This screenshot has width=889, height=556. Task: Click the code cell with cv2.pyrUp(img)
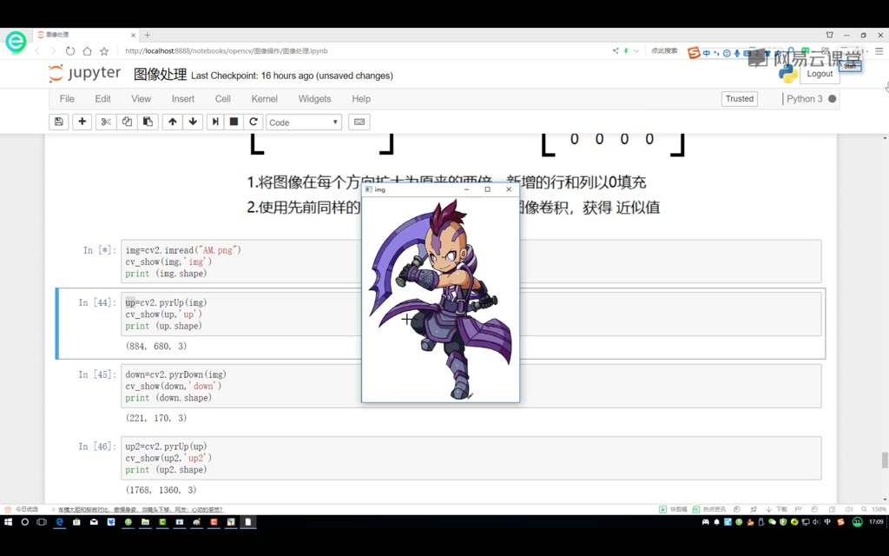pos(471,314)
